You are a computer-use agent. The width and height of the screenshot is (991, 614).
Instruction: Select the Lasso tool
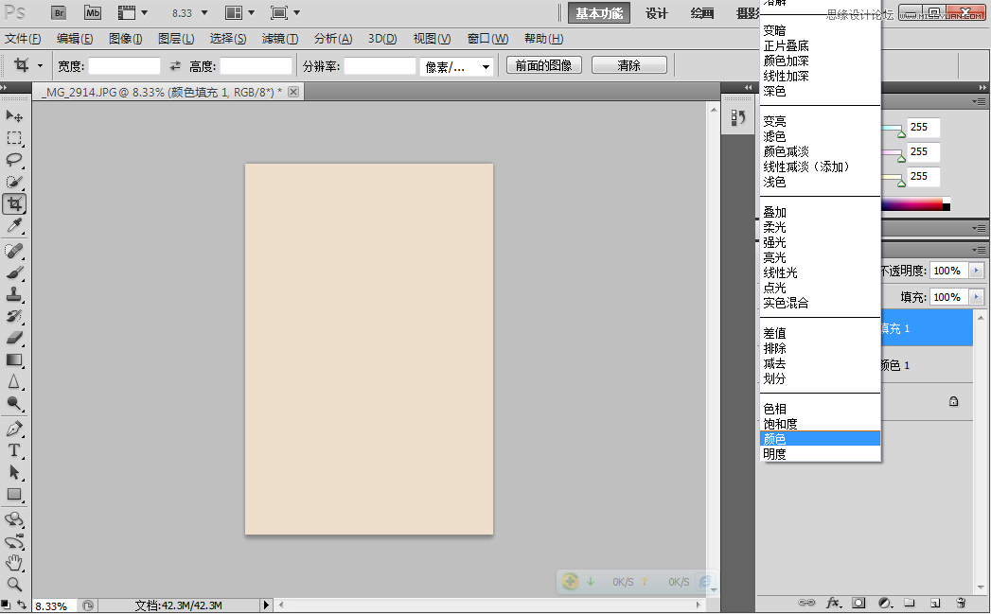14,160
